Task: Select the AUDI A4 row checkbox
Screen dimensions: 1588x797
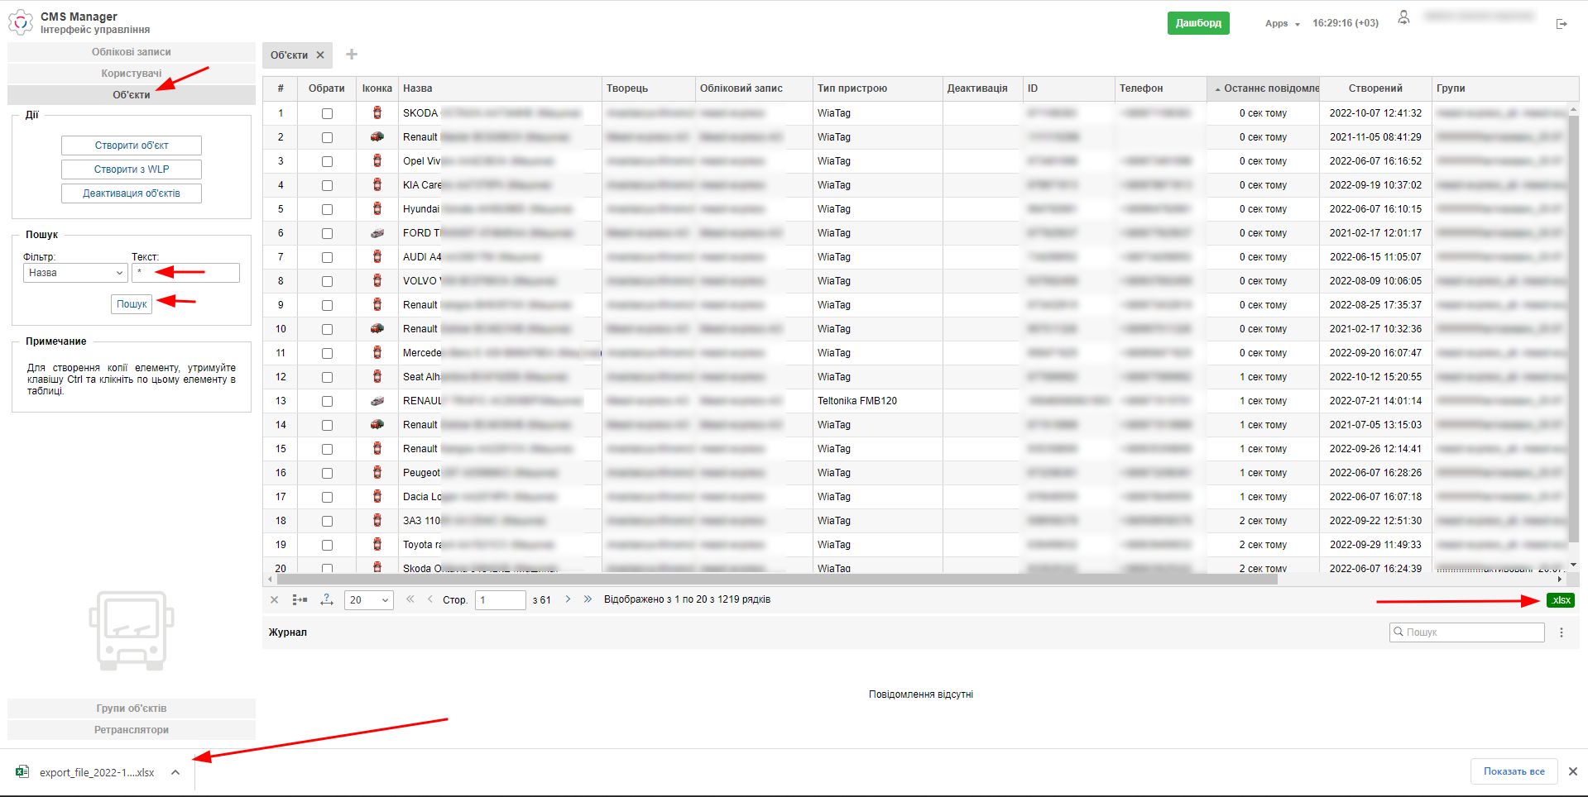Action: click(327, 257)
